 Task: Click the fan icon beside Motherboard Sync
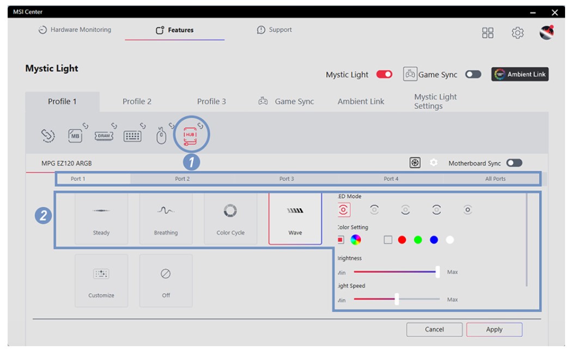[415, 163]
